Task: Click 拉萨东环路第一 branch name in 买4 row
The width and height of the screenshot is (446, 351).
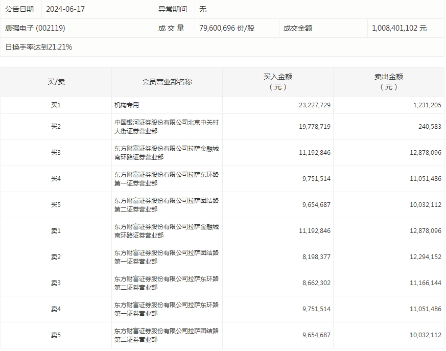Action: click(167, 179)
